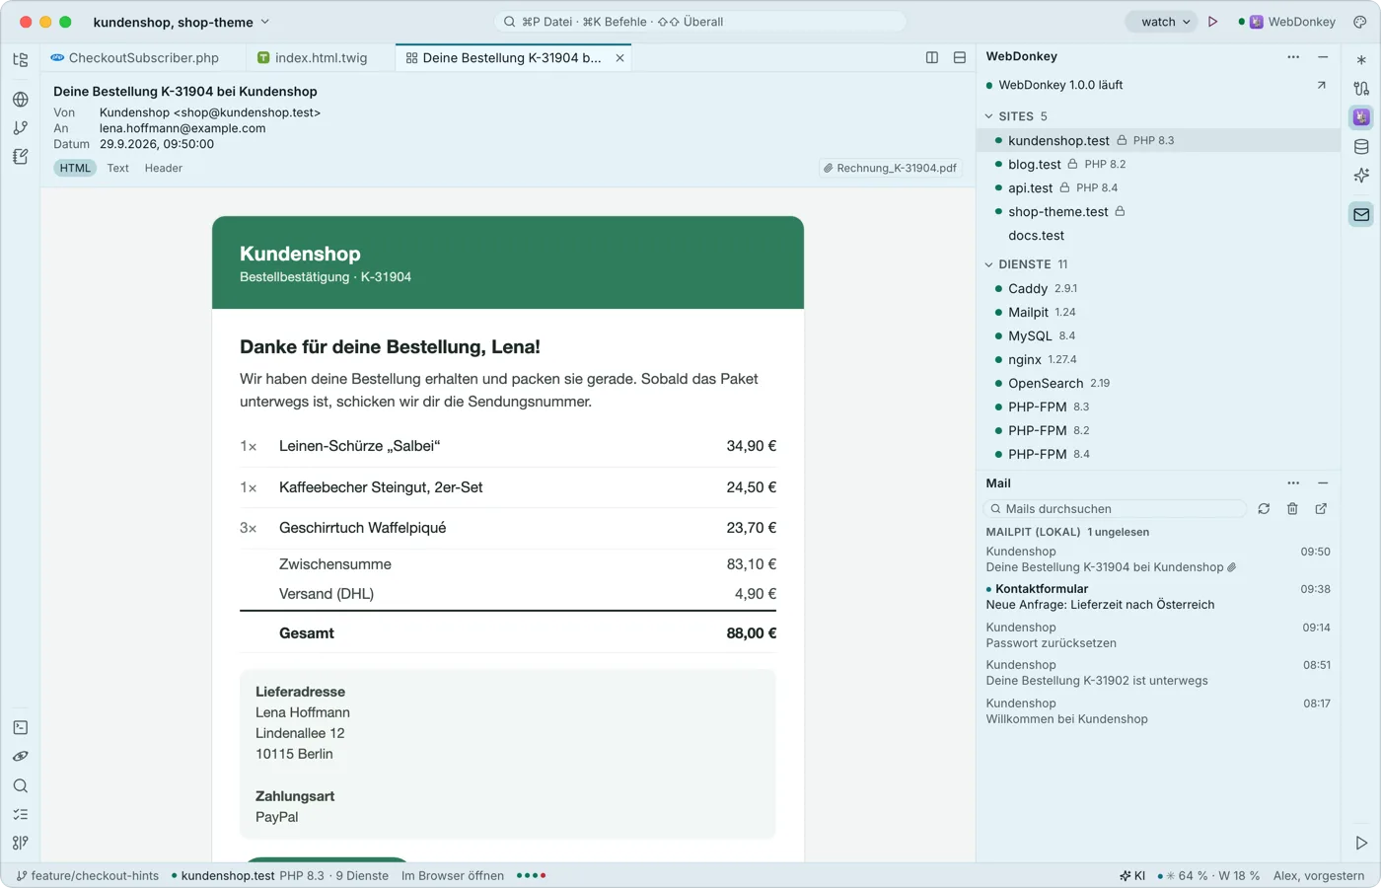Open the 'Neue Anfrage: Lieferzeit nach Österreich' mail
The height and width of the screenshot is (888, 1381).
pyautogui.click(x=1158, y=597)
